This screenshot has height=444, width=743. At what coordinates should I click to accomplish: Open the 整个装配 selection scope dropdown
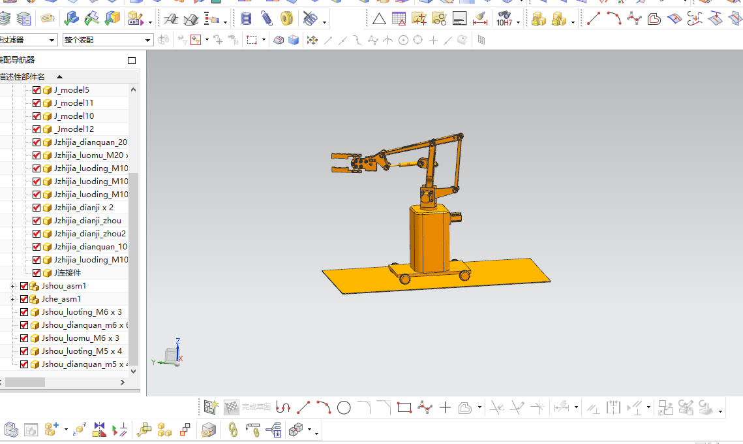108,40
